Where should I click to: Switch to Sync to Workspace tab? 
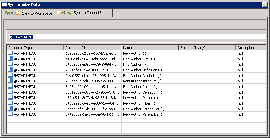(29, 13)
